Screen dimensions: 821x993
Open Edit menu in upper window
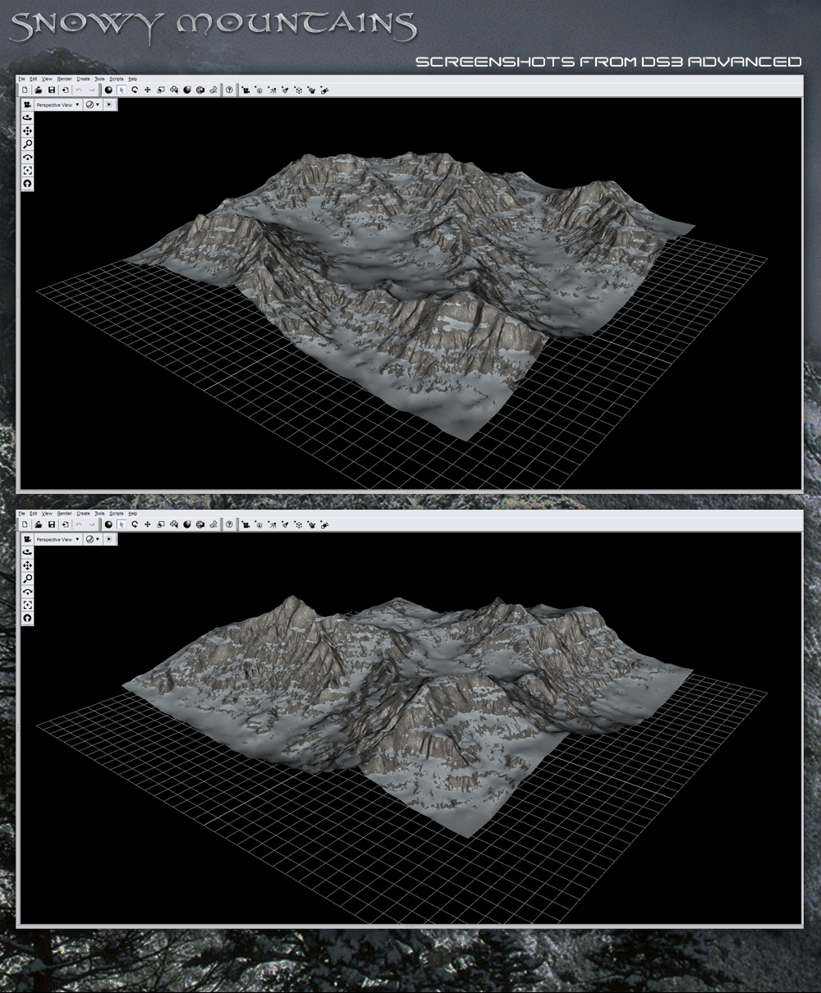coord(34,79)
